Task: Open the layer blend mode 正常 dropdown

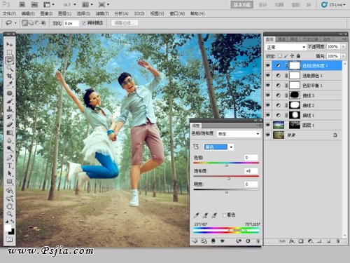Action: tap(286, 47)
